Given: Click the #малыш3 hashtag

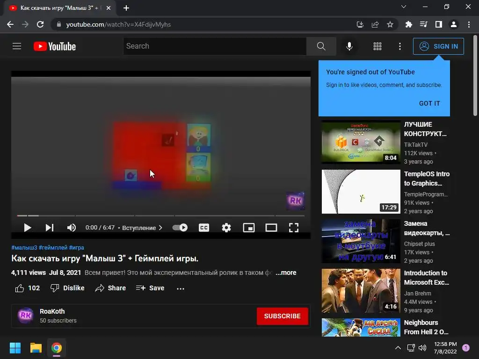Looking at the screenshot, I should pyautogui.click(x=24, y=248).
